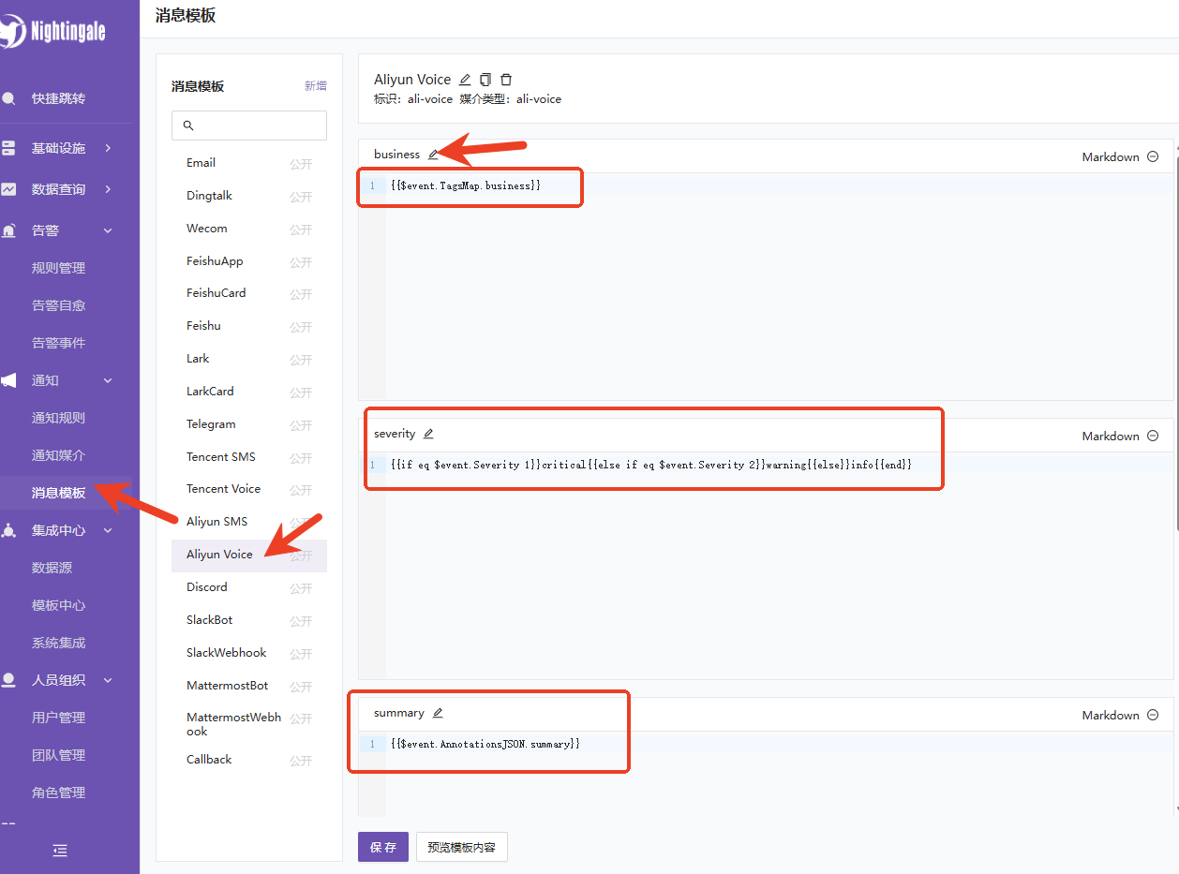Click the pencil icon next to summary
This screenshot has height=874, width=1179.
pos(438,713)
